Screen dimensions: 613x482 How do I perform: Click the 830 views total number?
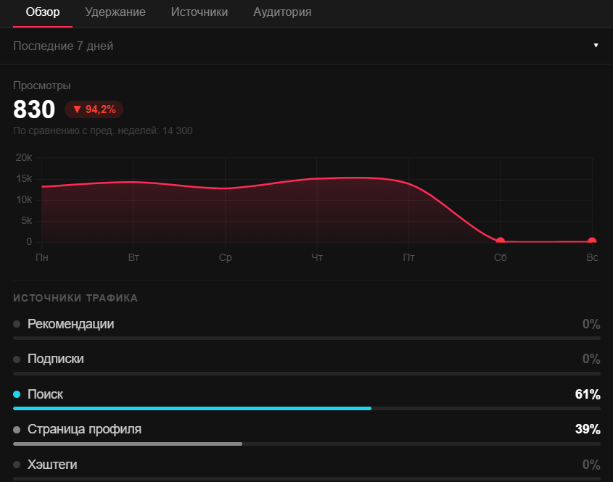coord(34,109)
